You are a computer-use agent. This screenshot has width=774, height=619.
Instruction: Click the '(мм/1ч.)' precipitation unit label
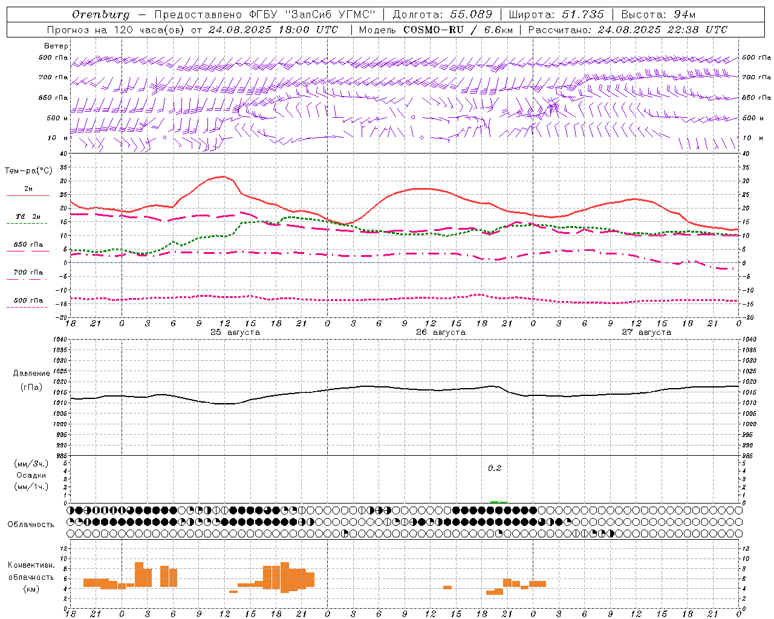31,487
